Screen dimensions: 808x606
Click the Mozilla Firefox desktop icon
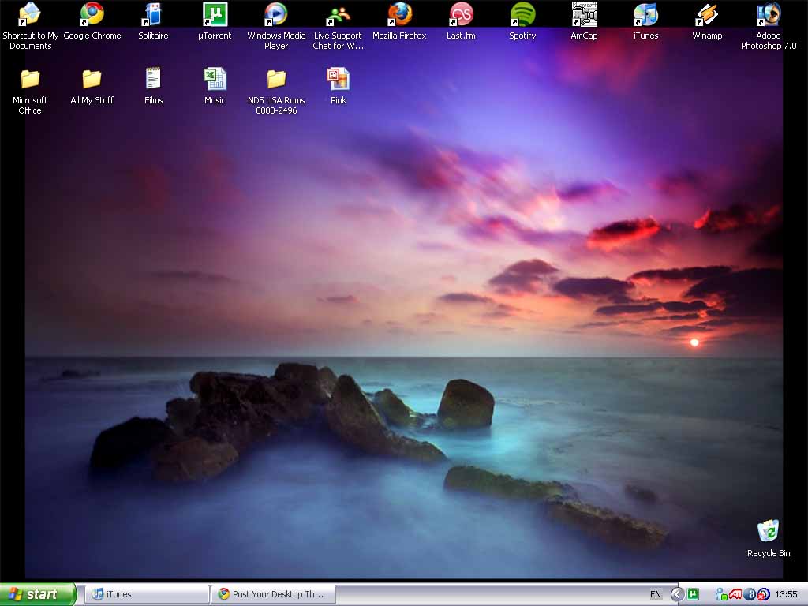pyautogui.click(x=399, y=14)
